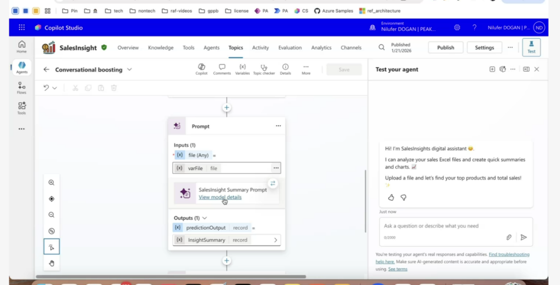Open the View model details link

[220, 197]
